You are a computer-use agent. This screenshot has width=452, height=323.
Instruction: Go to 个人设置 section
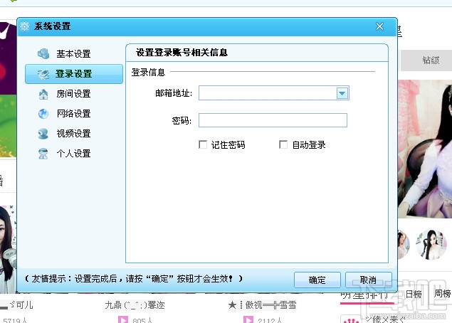tap(74, 154)
